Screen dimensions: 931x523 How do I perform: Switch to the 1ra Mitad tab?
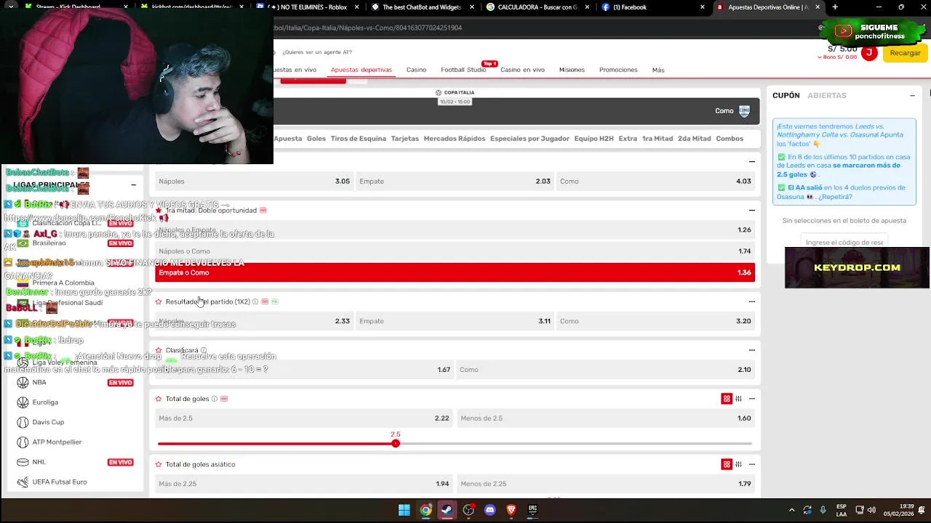(x=658, y=139)
